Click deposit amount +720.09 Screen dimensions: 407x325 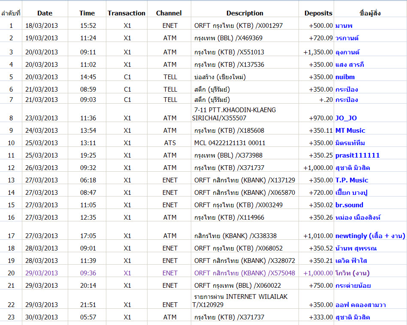(320, 38)
